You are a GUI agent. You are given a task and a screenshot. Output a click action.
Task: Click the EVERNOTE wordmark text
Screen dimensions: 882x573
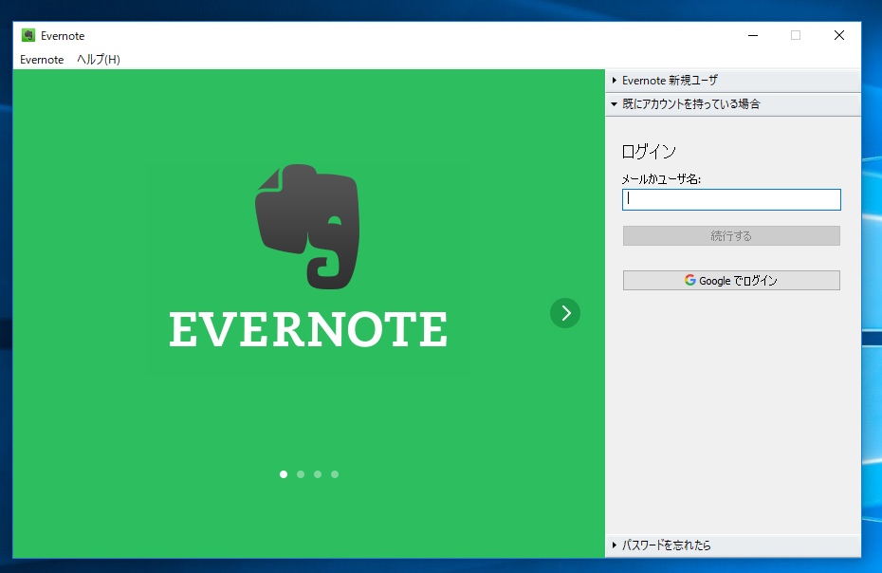pos(308,329)
